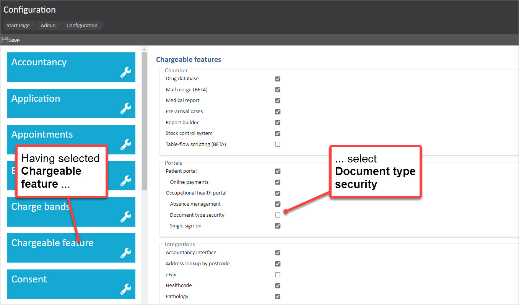Select the Consent configuration tile
The image size is (519, 305).
(x=71, y=284)
